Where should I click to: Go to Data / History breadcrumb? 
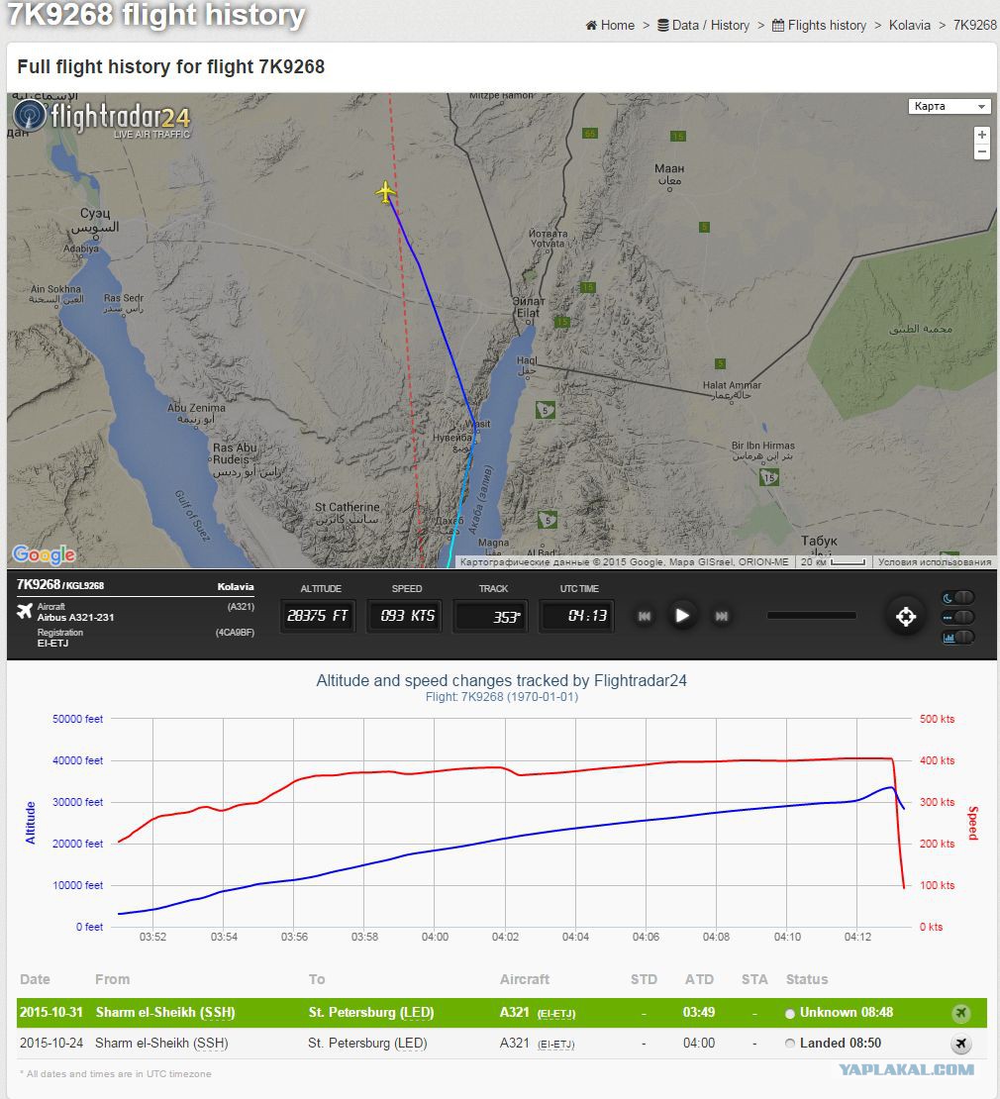(x=704, y=25)
